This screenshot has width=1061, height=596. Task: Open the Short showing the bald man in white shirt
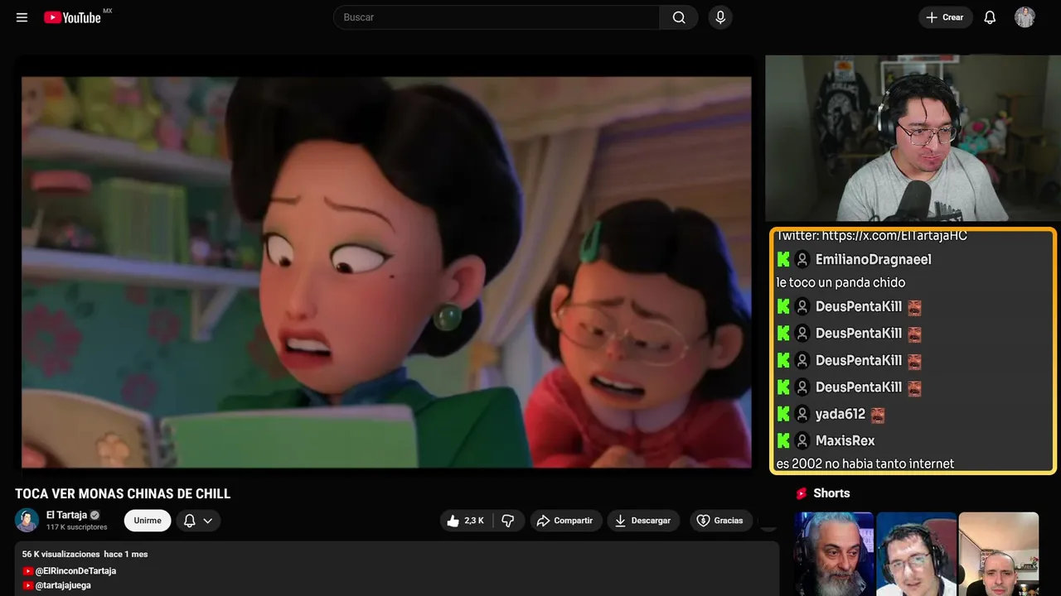click(998, 554)
